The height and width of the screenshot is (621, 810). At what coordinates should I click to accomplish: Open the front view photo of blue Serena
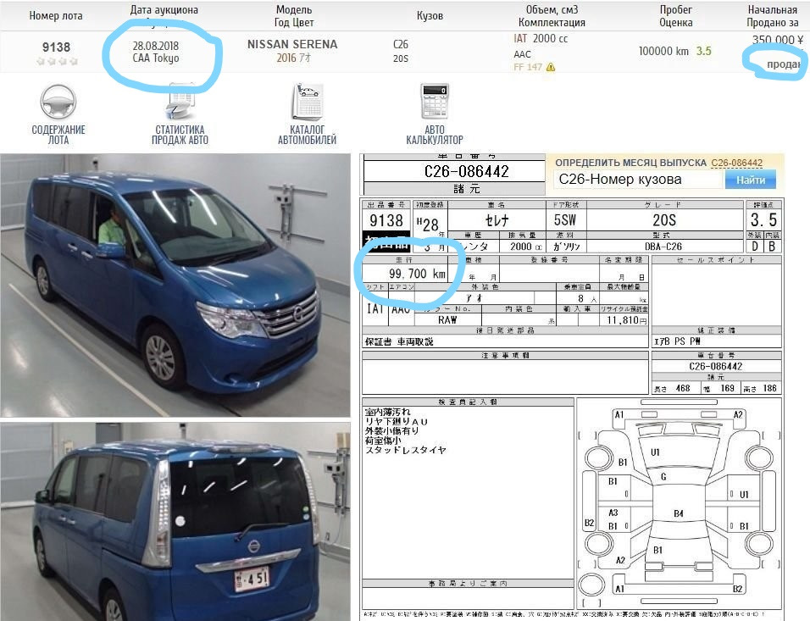[175, 286]
